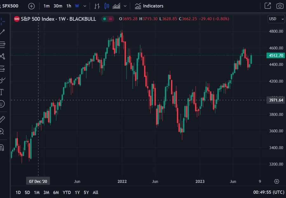Open chart in popup window icon
Screen dimensions: 286x198
pos(268,6)
